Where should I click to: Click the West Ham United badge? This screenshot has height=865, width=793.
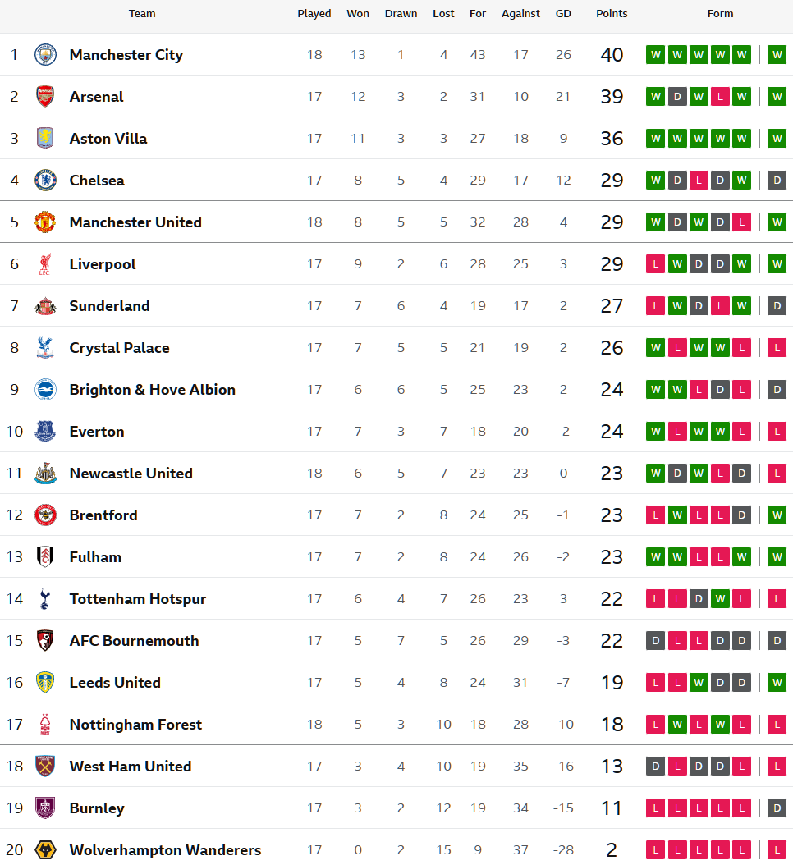click(x=45, y=767)
